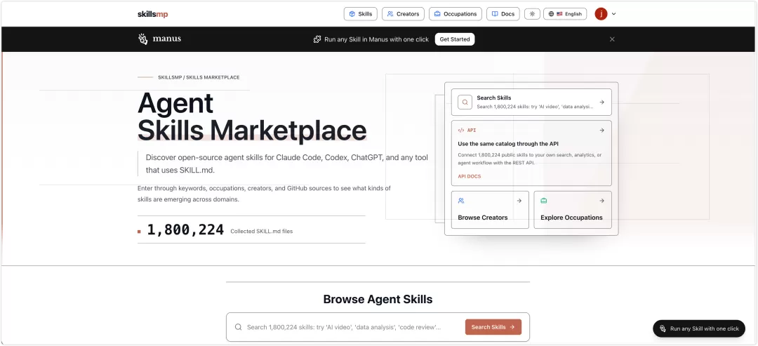Click the puzzle icon beside 'Run any Skill in Manus'
This screenshot has width=758, height=346.
[x=317, y=39]
